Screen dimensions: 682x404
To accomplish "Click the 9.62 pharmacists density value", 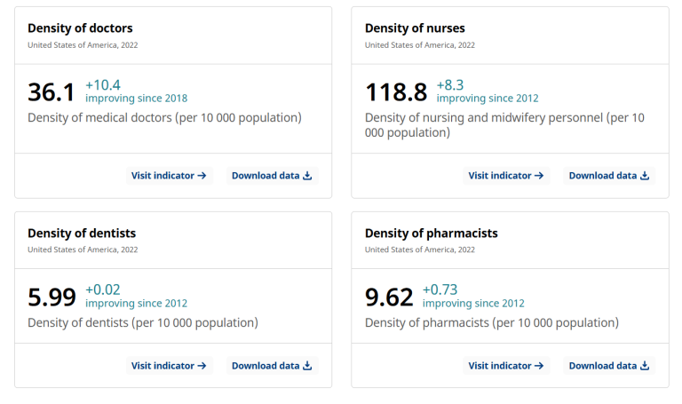I will tap(389, 297).
